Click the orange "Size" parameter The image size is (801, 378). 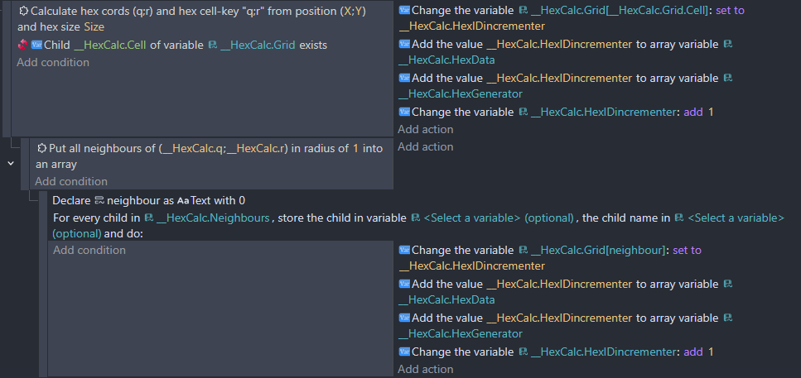(x=94, y=27)
